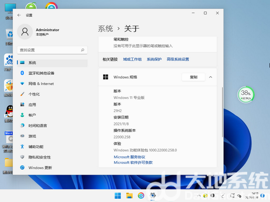
Task: Focus the 查找设置 search field
Action: point(52,50)
